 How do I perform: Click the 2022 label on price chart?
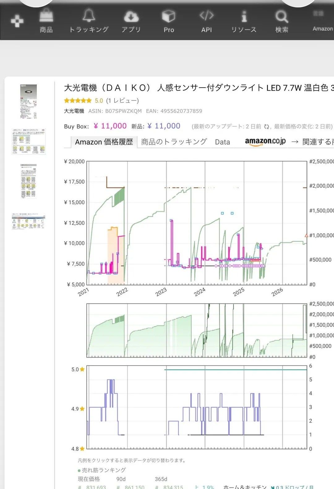coord(122,292)
